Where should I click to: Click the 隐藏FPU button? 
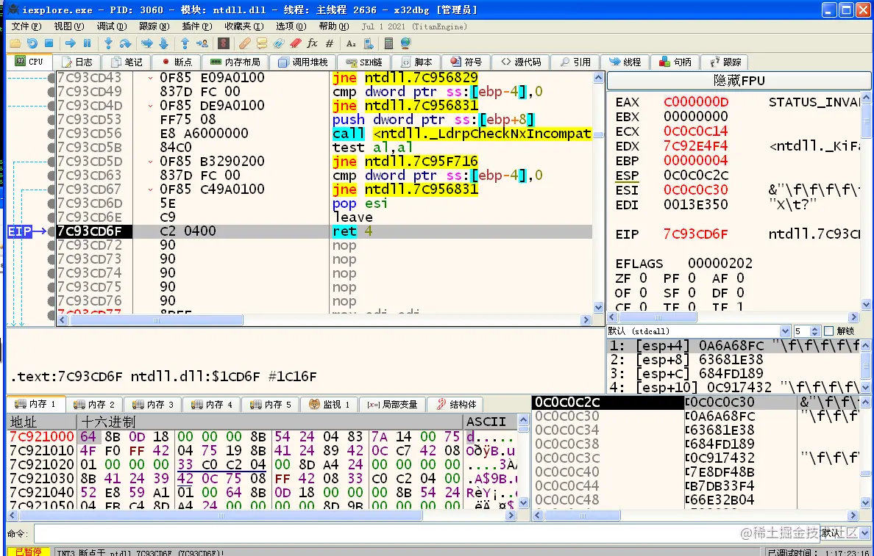tap(739, 81)
